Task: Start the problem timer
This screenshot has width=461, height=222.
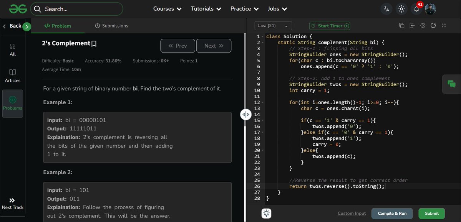Action: [x=330, y=26]
